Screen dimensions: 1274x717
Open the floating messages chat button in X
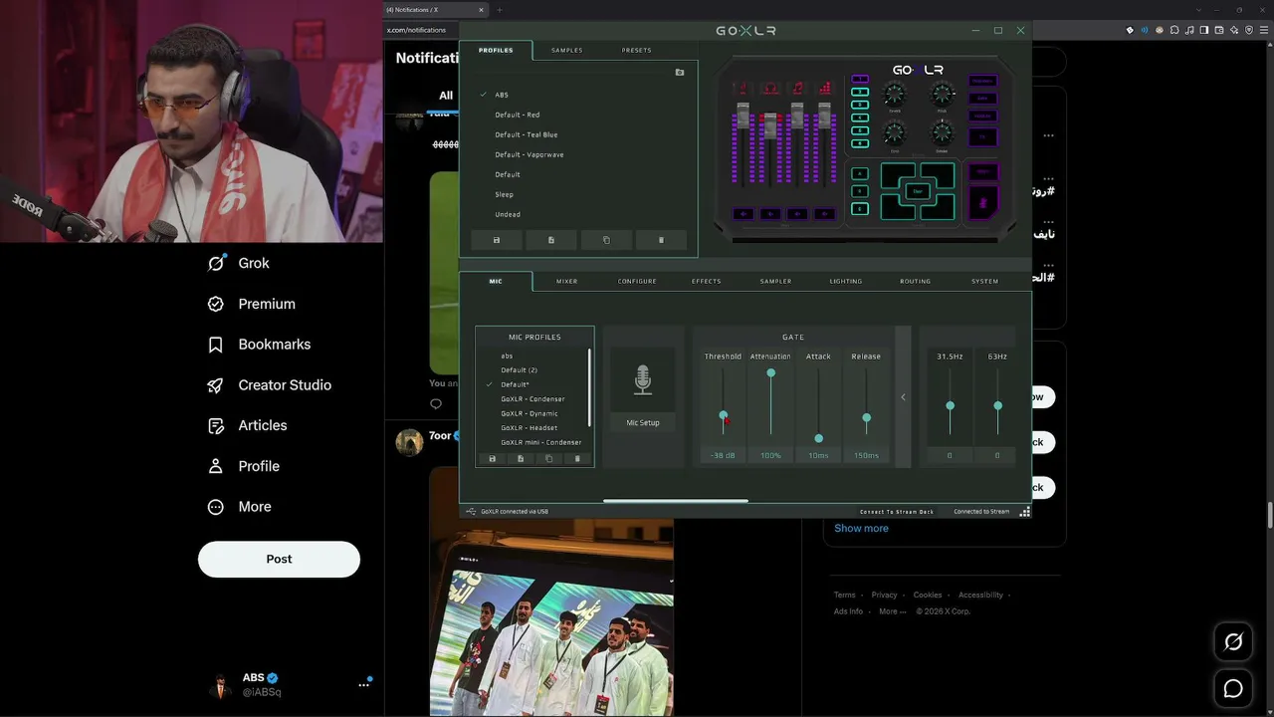tap(1233, 688)
